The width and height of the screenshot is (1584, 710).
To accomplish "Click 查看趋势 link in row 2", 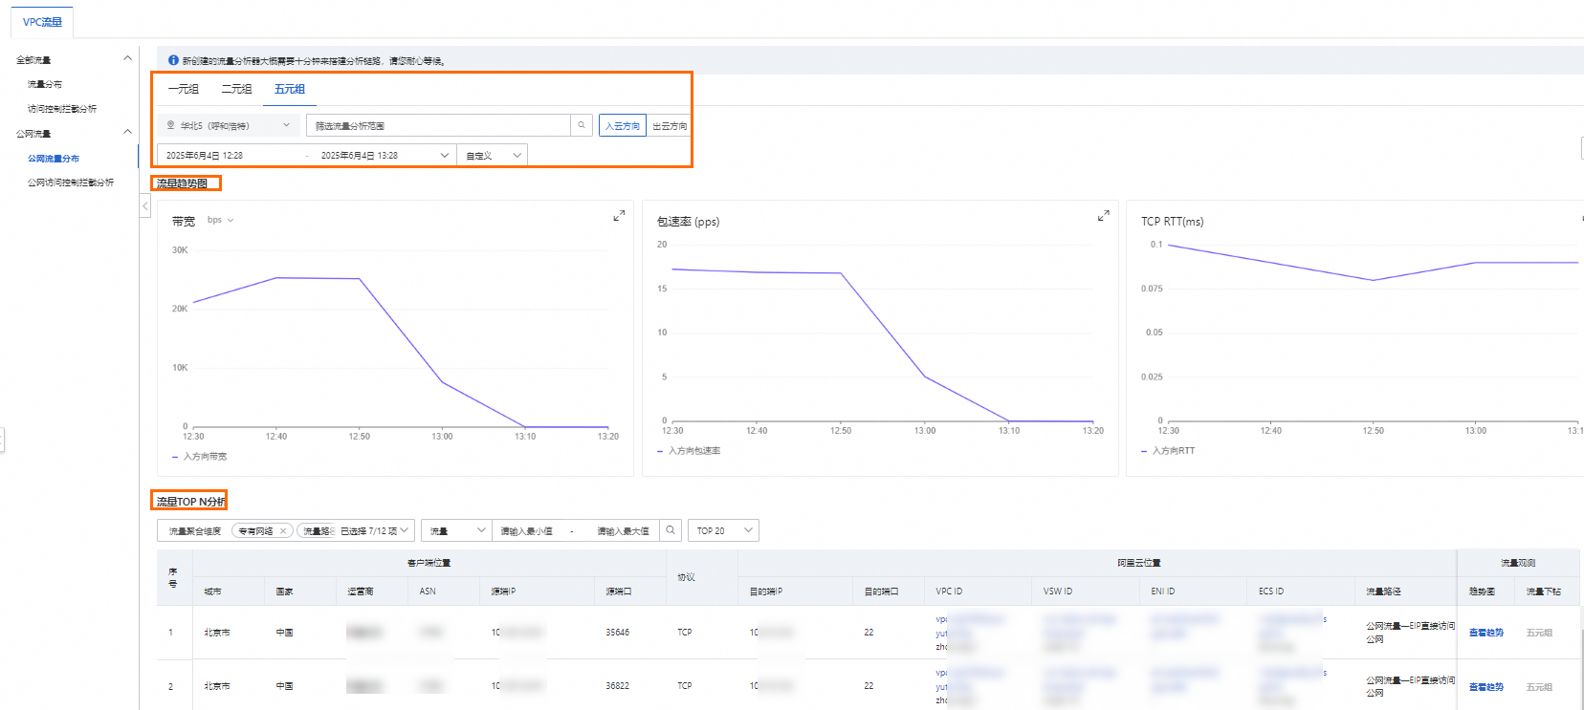I will click(x=1485, y=687).
